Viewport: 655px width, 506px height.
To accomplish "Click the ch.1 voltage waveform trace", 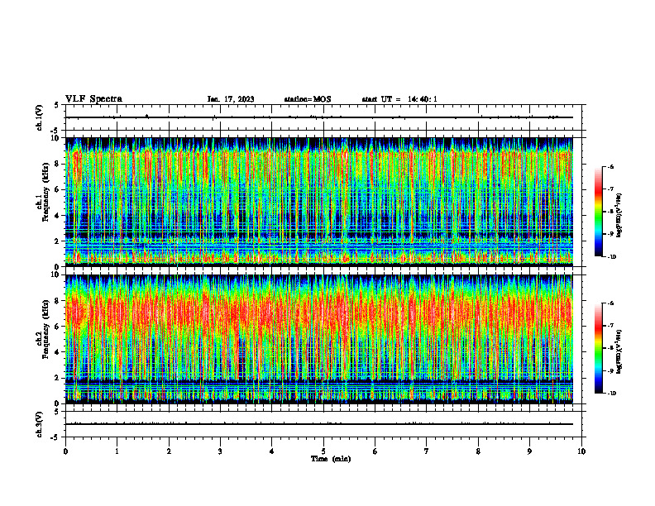I will [318, 117].
